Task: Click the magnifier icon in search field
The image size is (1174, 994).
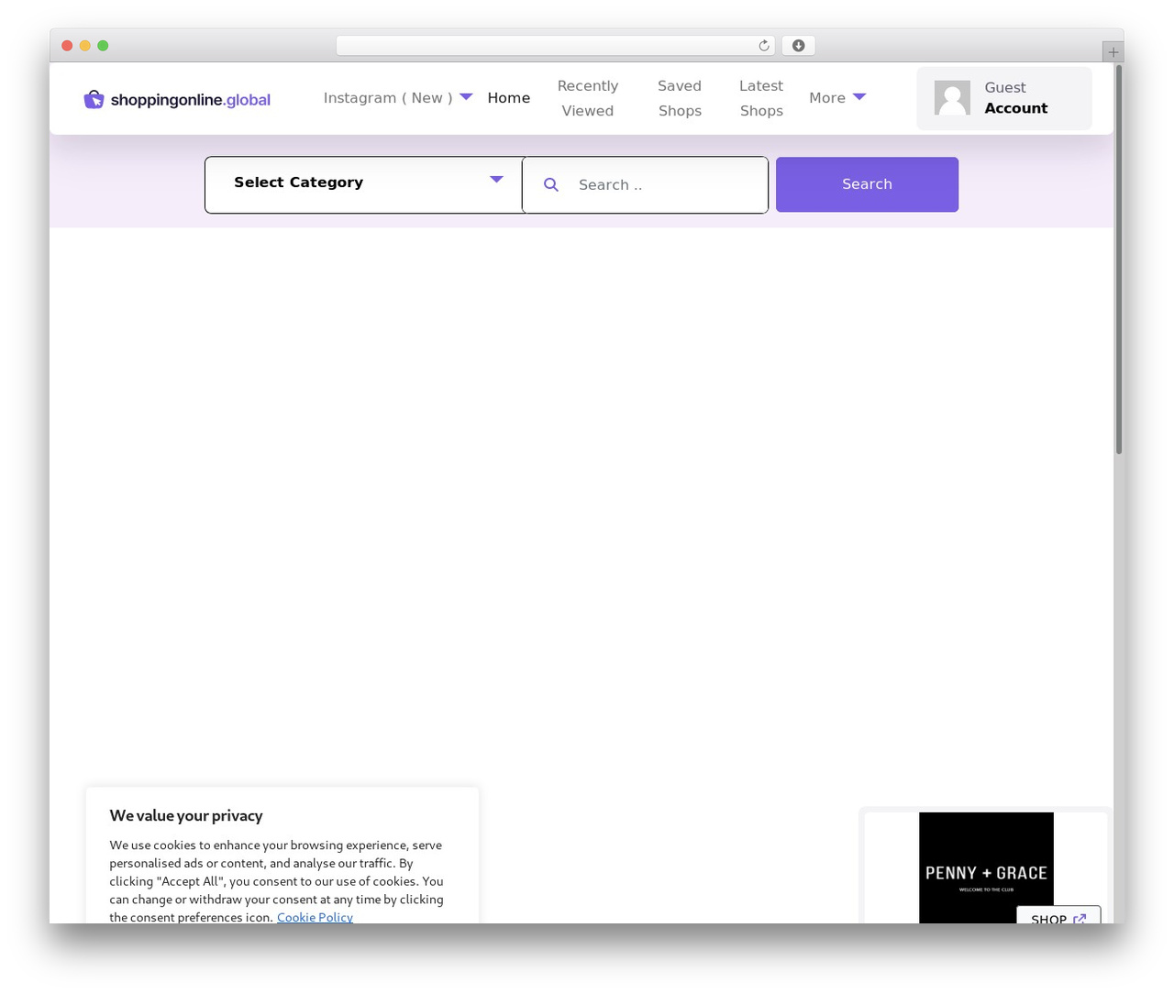Action: pyautogui.click(x=551, y=185)
